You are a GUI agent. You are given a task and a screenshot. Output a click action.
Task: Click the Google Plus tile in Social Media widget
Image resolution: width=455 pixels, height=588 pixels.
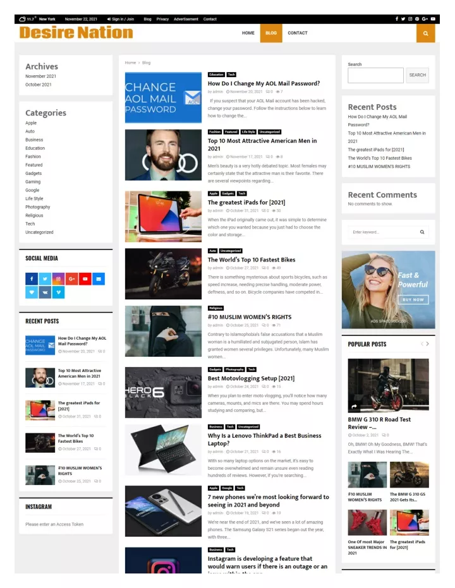tap(71, 279)
